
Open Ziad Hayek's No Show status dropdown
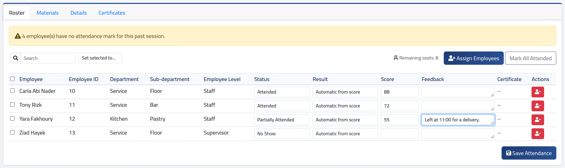(x=282, y=133)
